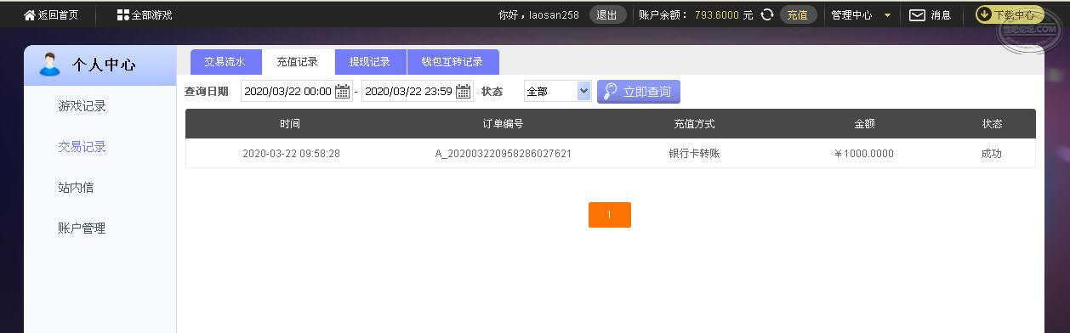Click the timestamp 2020-03-22 09:58:28

pos(291,154)
